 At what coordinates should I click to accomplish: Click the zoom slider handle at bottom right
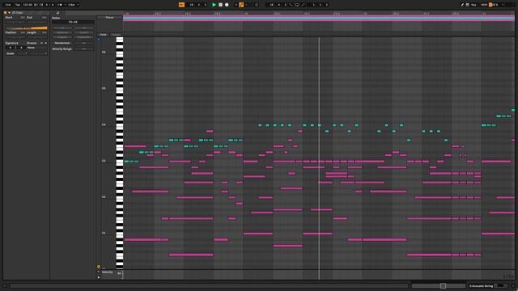(x=443, y=285)
